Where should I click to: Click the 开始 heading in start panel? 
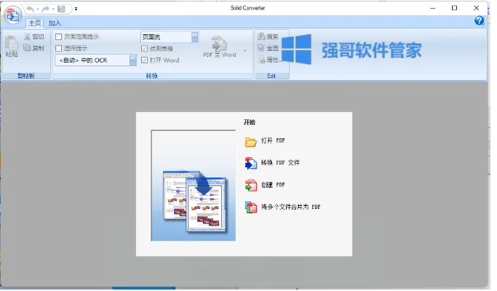pyautogui.click(x=250, y=122)
